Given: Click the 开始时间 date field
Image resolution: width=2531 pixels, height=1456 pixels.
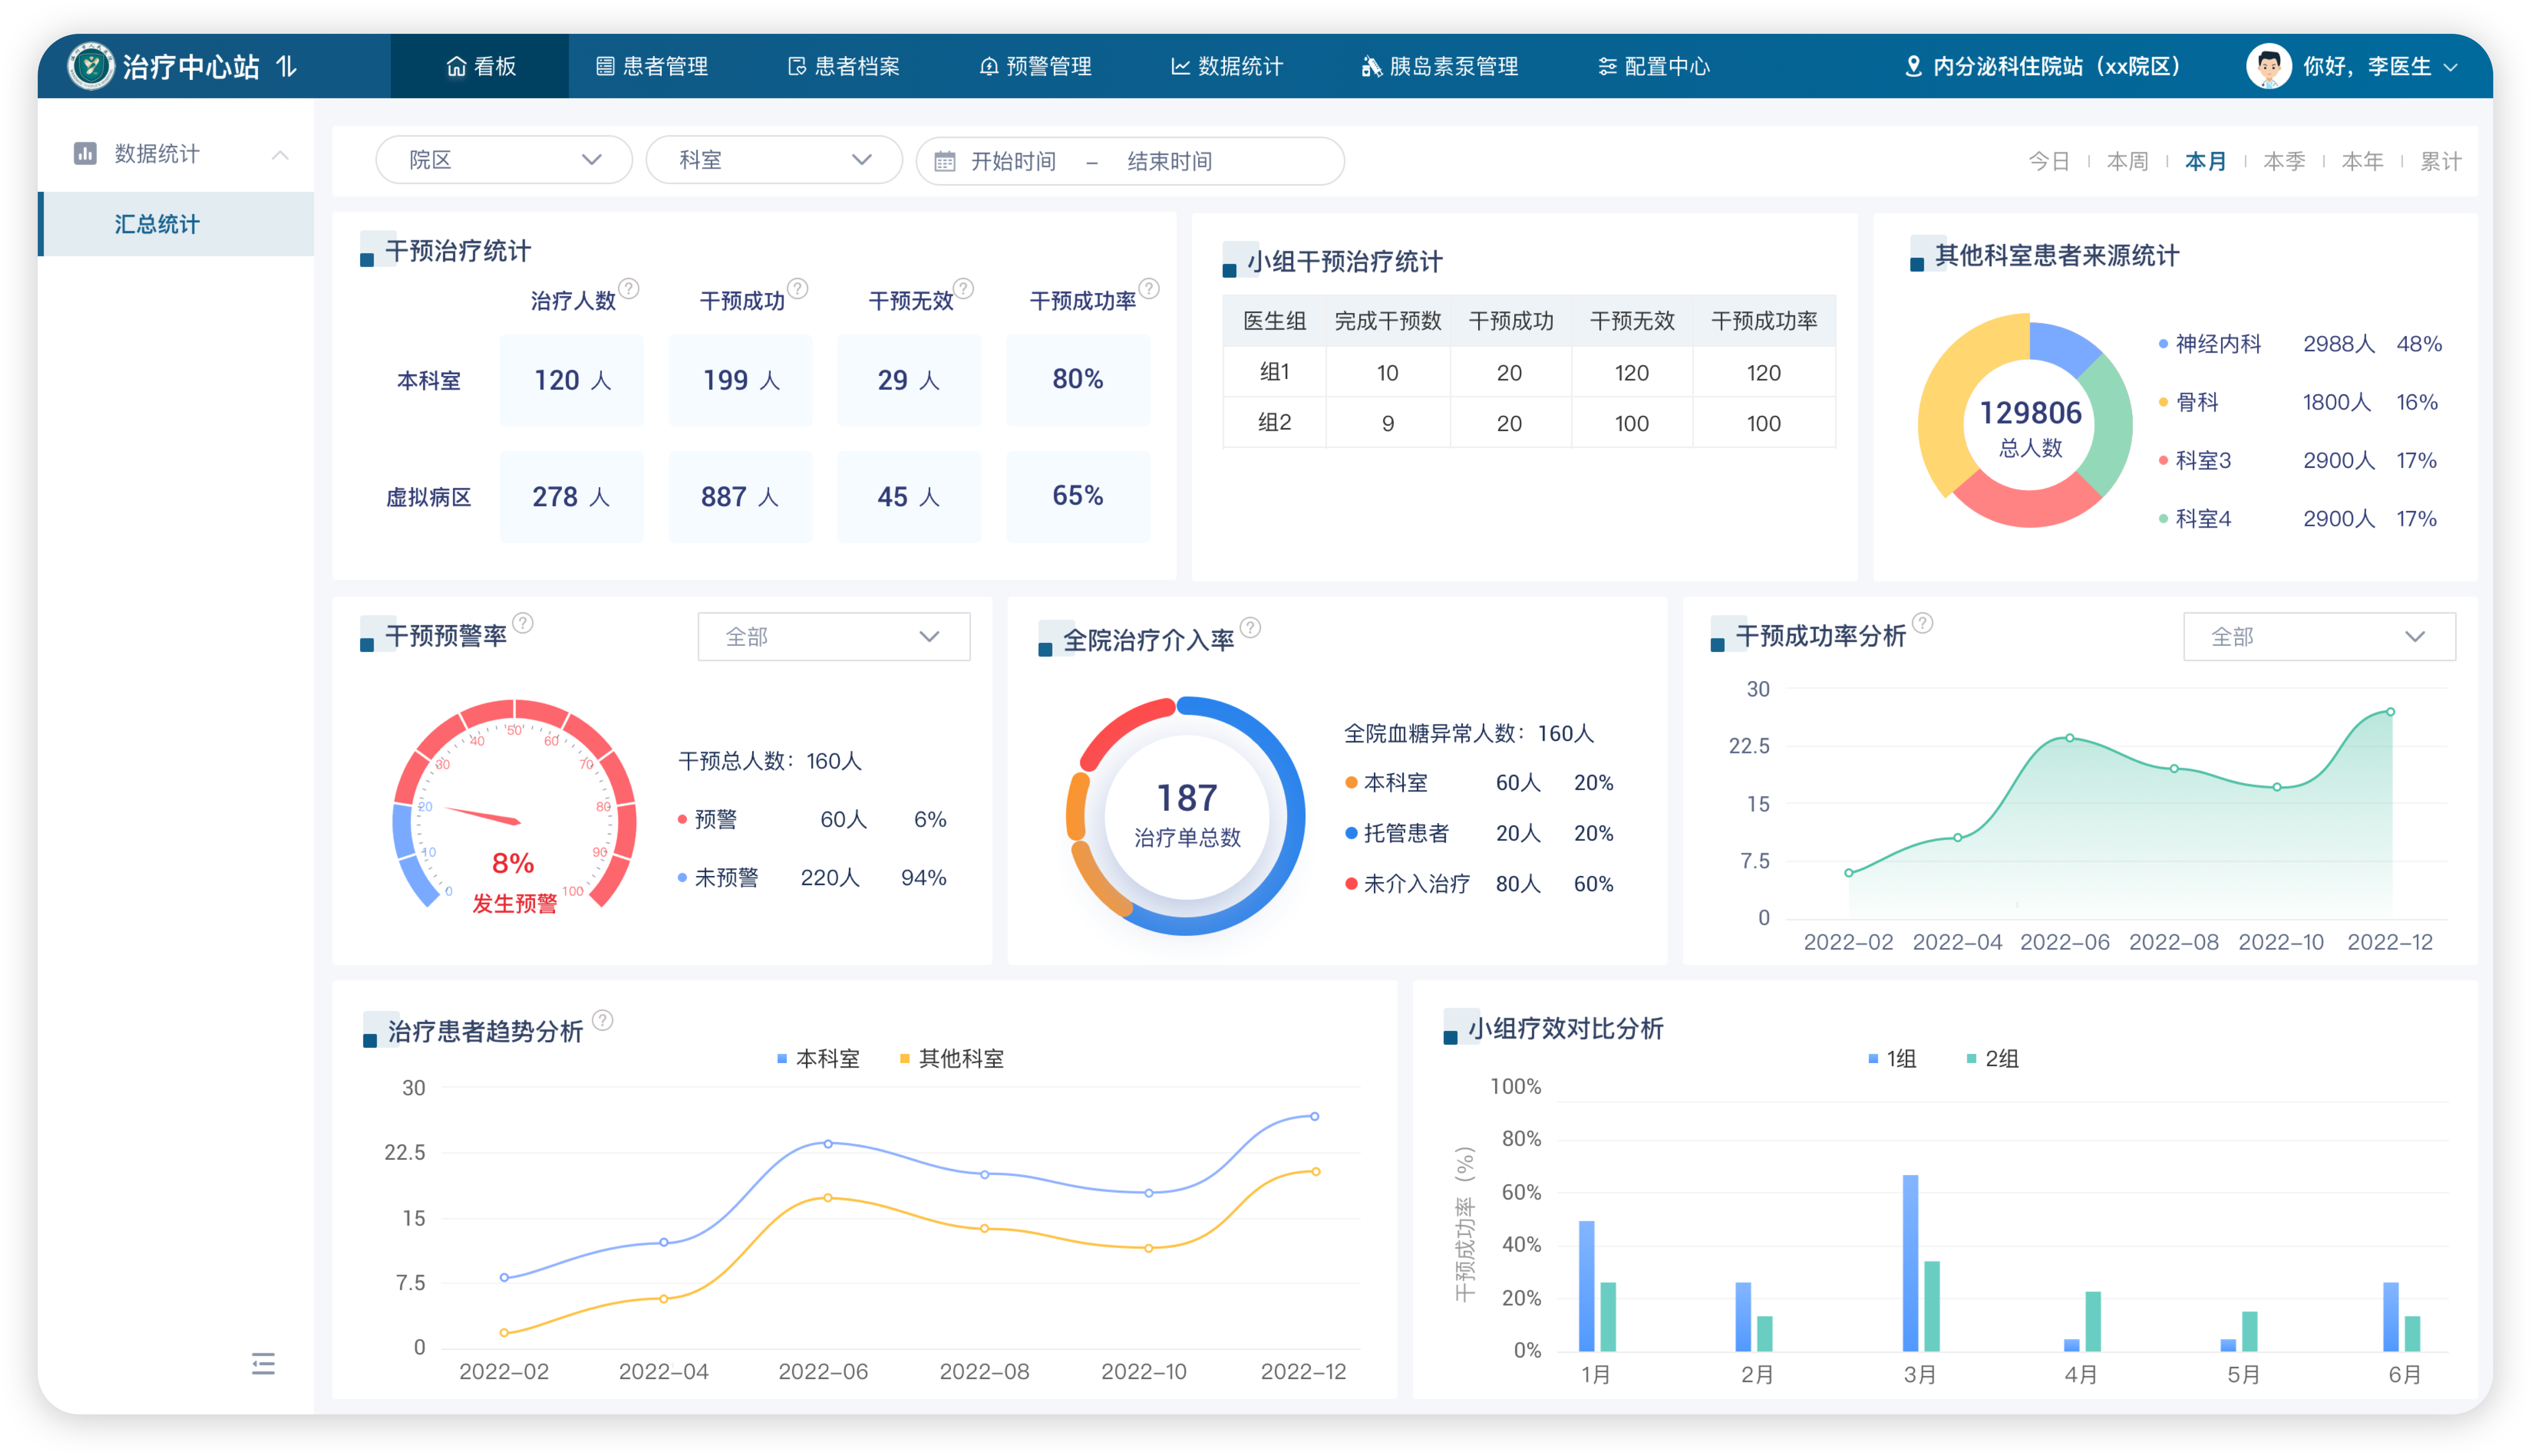Looking at the screenshot, I should pyautogui.click(x=1013, y=161).
